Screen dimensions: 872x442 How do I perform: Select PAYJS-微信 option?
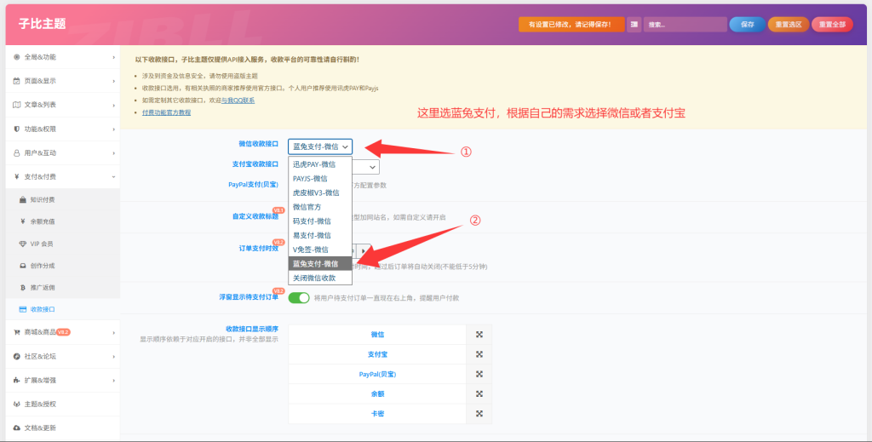pyautogui.click(x=320, y=179)
